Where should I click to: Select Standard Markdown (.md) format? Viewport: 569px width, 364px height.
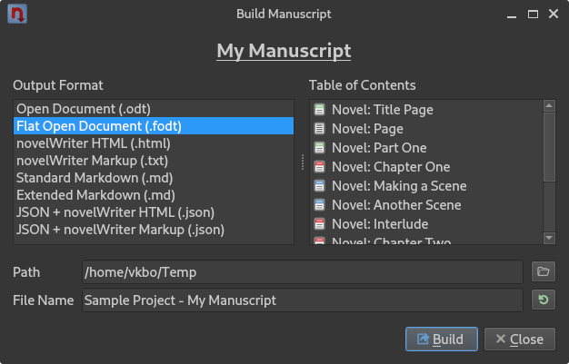tap(154, 178)
